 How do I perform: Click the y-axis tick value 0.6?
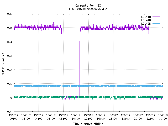pos(10,14)
